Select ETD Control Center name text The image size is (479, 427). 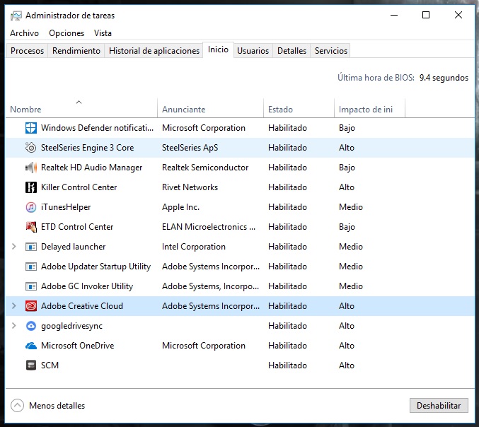click(77, 227)
